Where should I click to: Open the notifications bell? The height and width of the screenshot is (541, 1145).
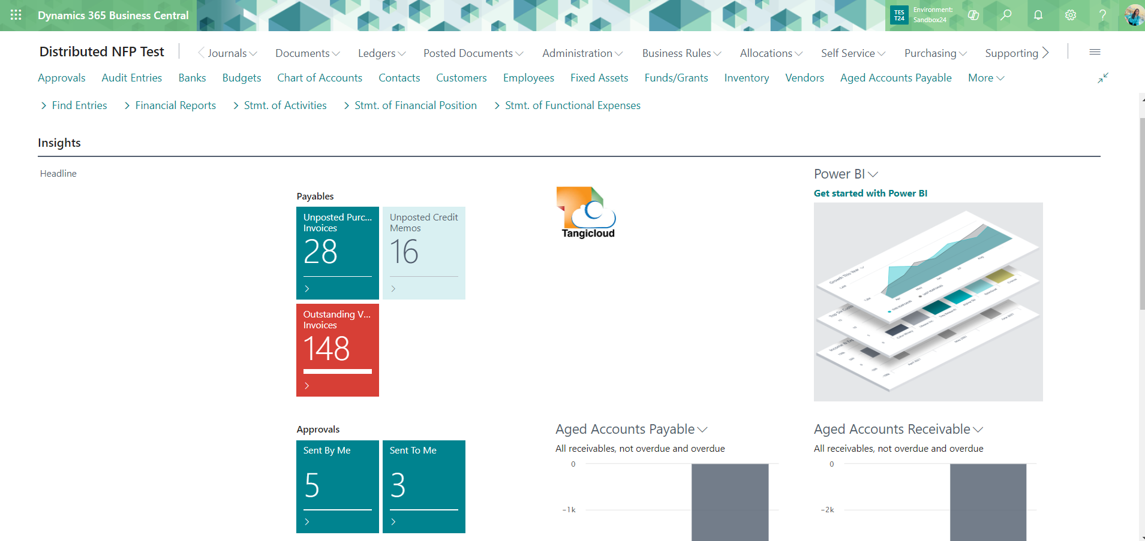pyautogui.click(x=1038, y=15)
